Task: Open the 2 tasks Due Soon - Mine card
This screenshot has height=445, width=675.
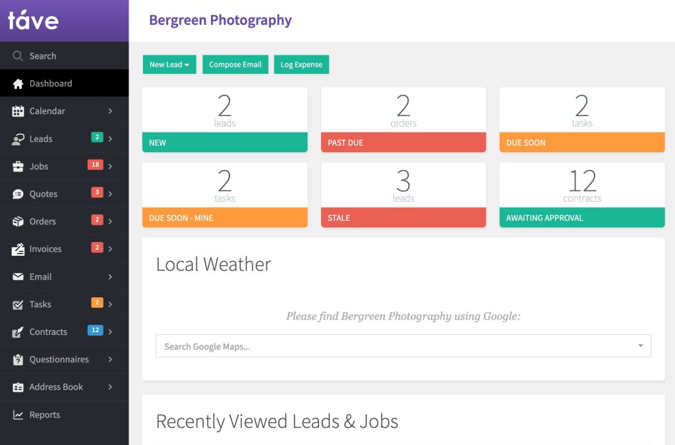Action: click(x=225, y=195)
